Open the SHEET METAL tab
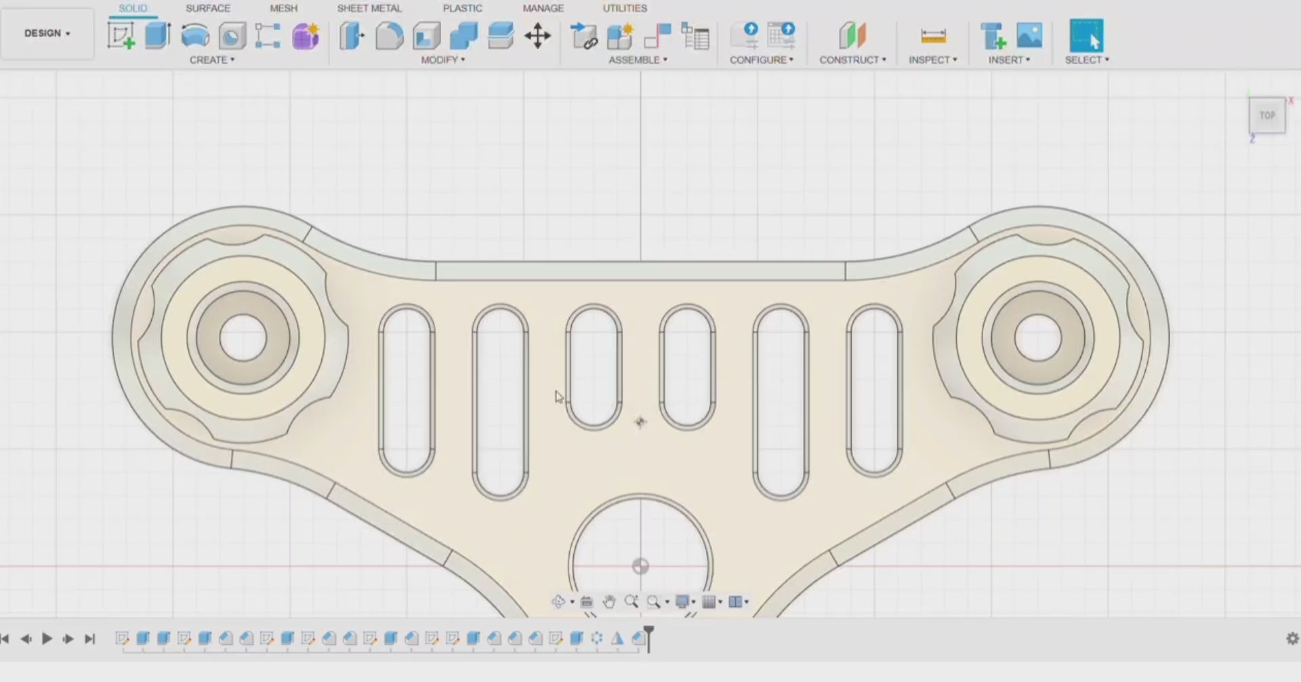Viewport: 1301px width, 682px height. tap(369, 8)
